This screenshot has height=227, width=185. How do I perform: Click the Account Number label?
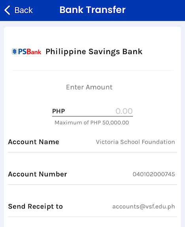pyautogui.click(x=38, y=174)
